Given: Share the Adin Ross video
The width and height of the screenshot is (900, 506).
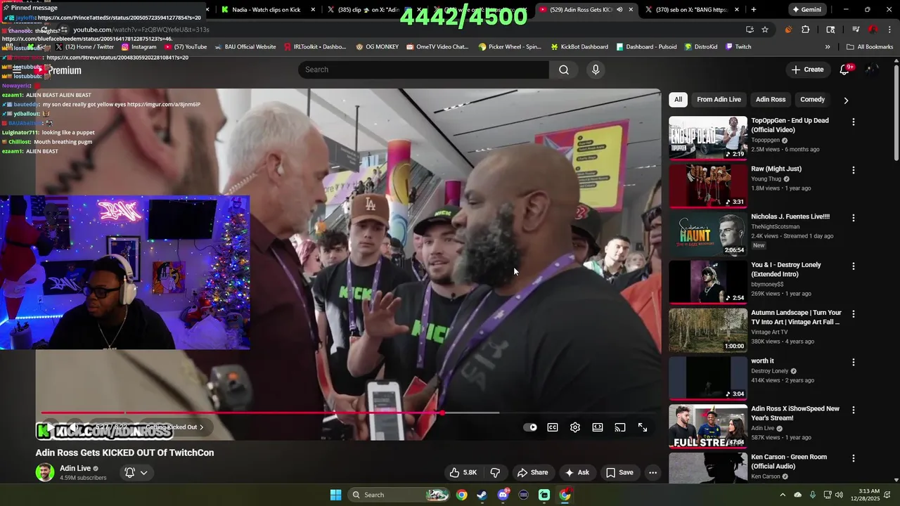Looking at the screenshot, I should point(532,472).
